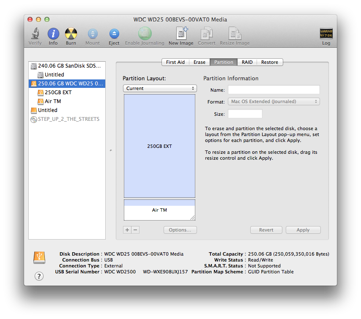Select the 250GB EXT partition block
The width and height of the screenshot is (361, 319).
pos(159,146)
